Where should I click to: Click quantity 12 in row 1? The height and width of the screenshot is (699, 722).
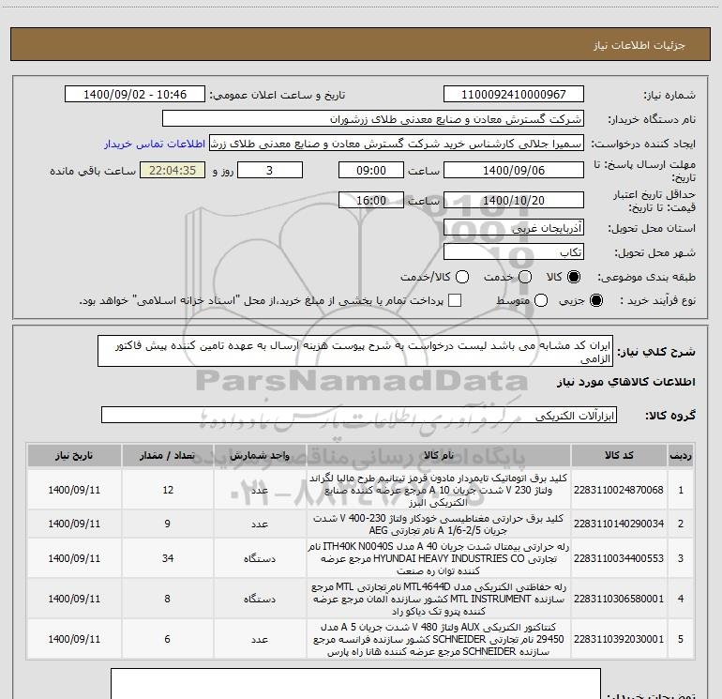[168, 490]
